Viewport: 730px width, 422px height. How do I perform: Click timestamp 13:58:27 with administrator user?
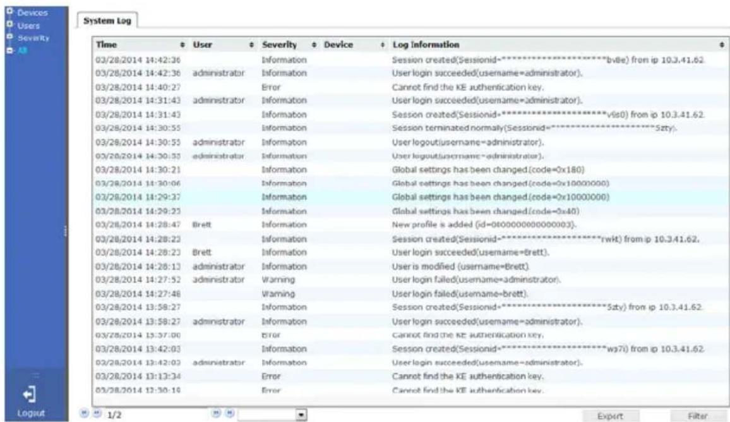click(x=138, y=322)
